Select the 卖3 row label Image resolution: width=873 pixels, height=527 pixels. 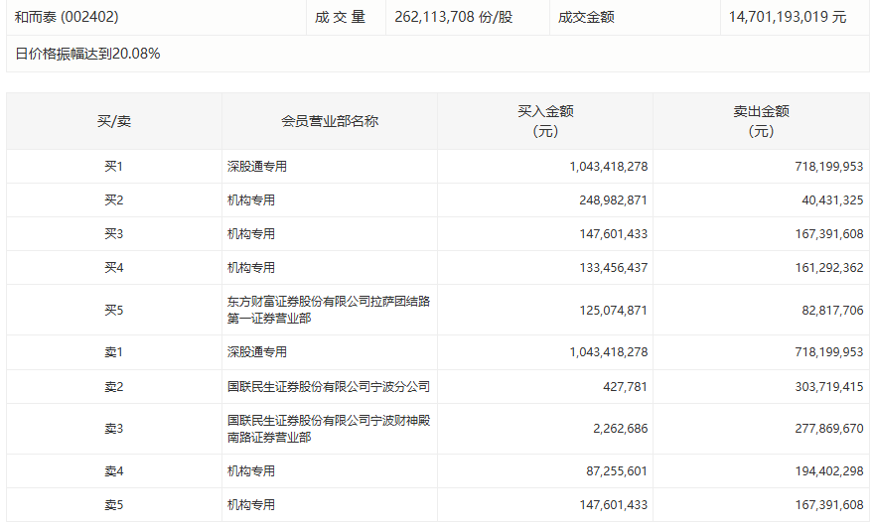pyautogui.click(x=114, y=429)
